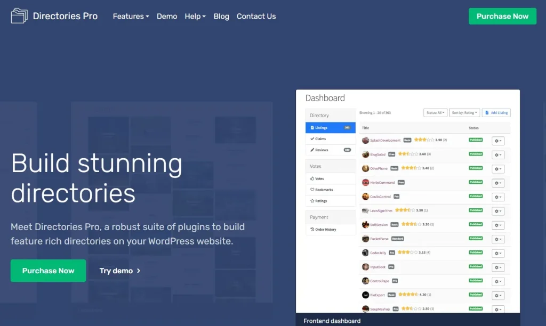This screenshot has width=546, height=326.
Task: Open Votes item with thumbs-up icon
Action: (331, 178)
